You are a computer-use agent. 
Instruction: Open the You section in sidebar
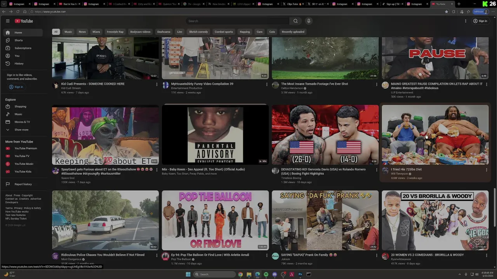click(x=24, y=56)
